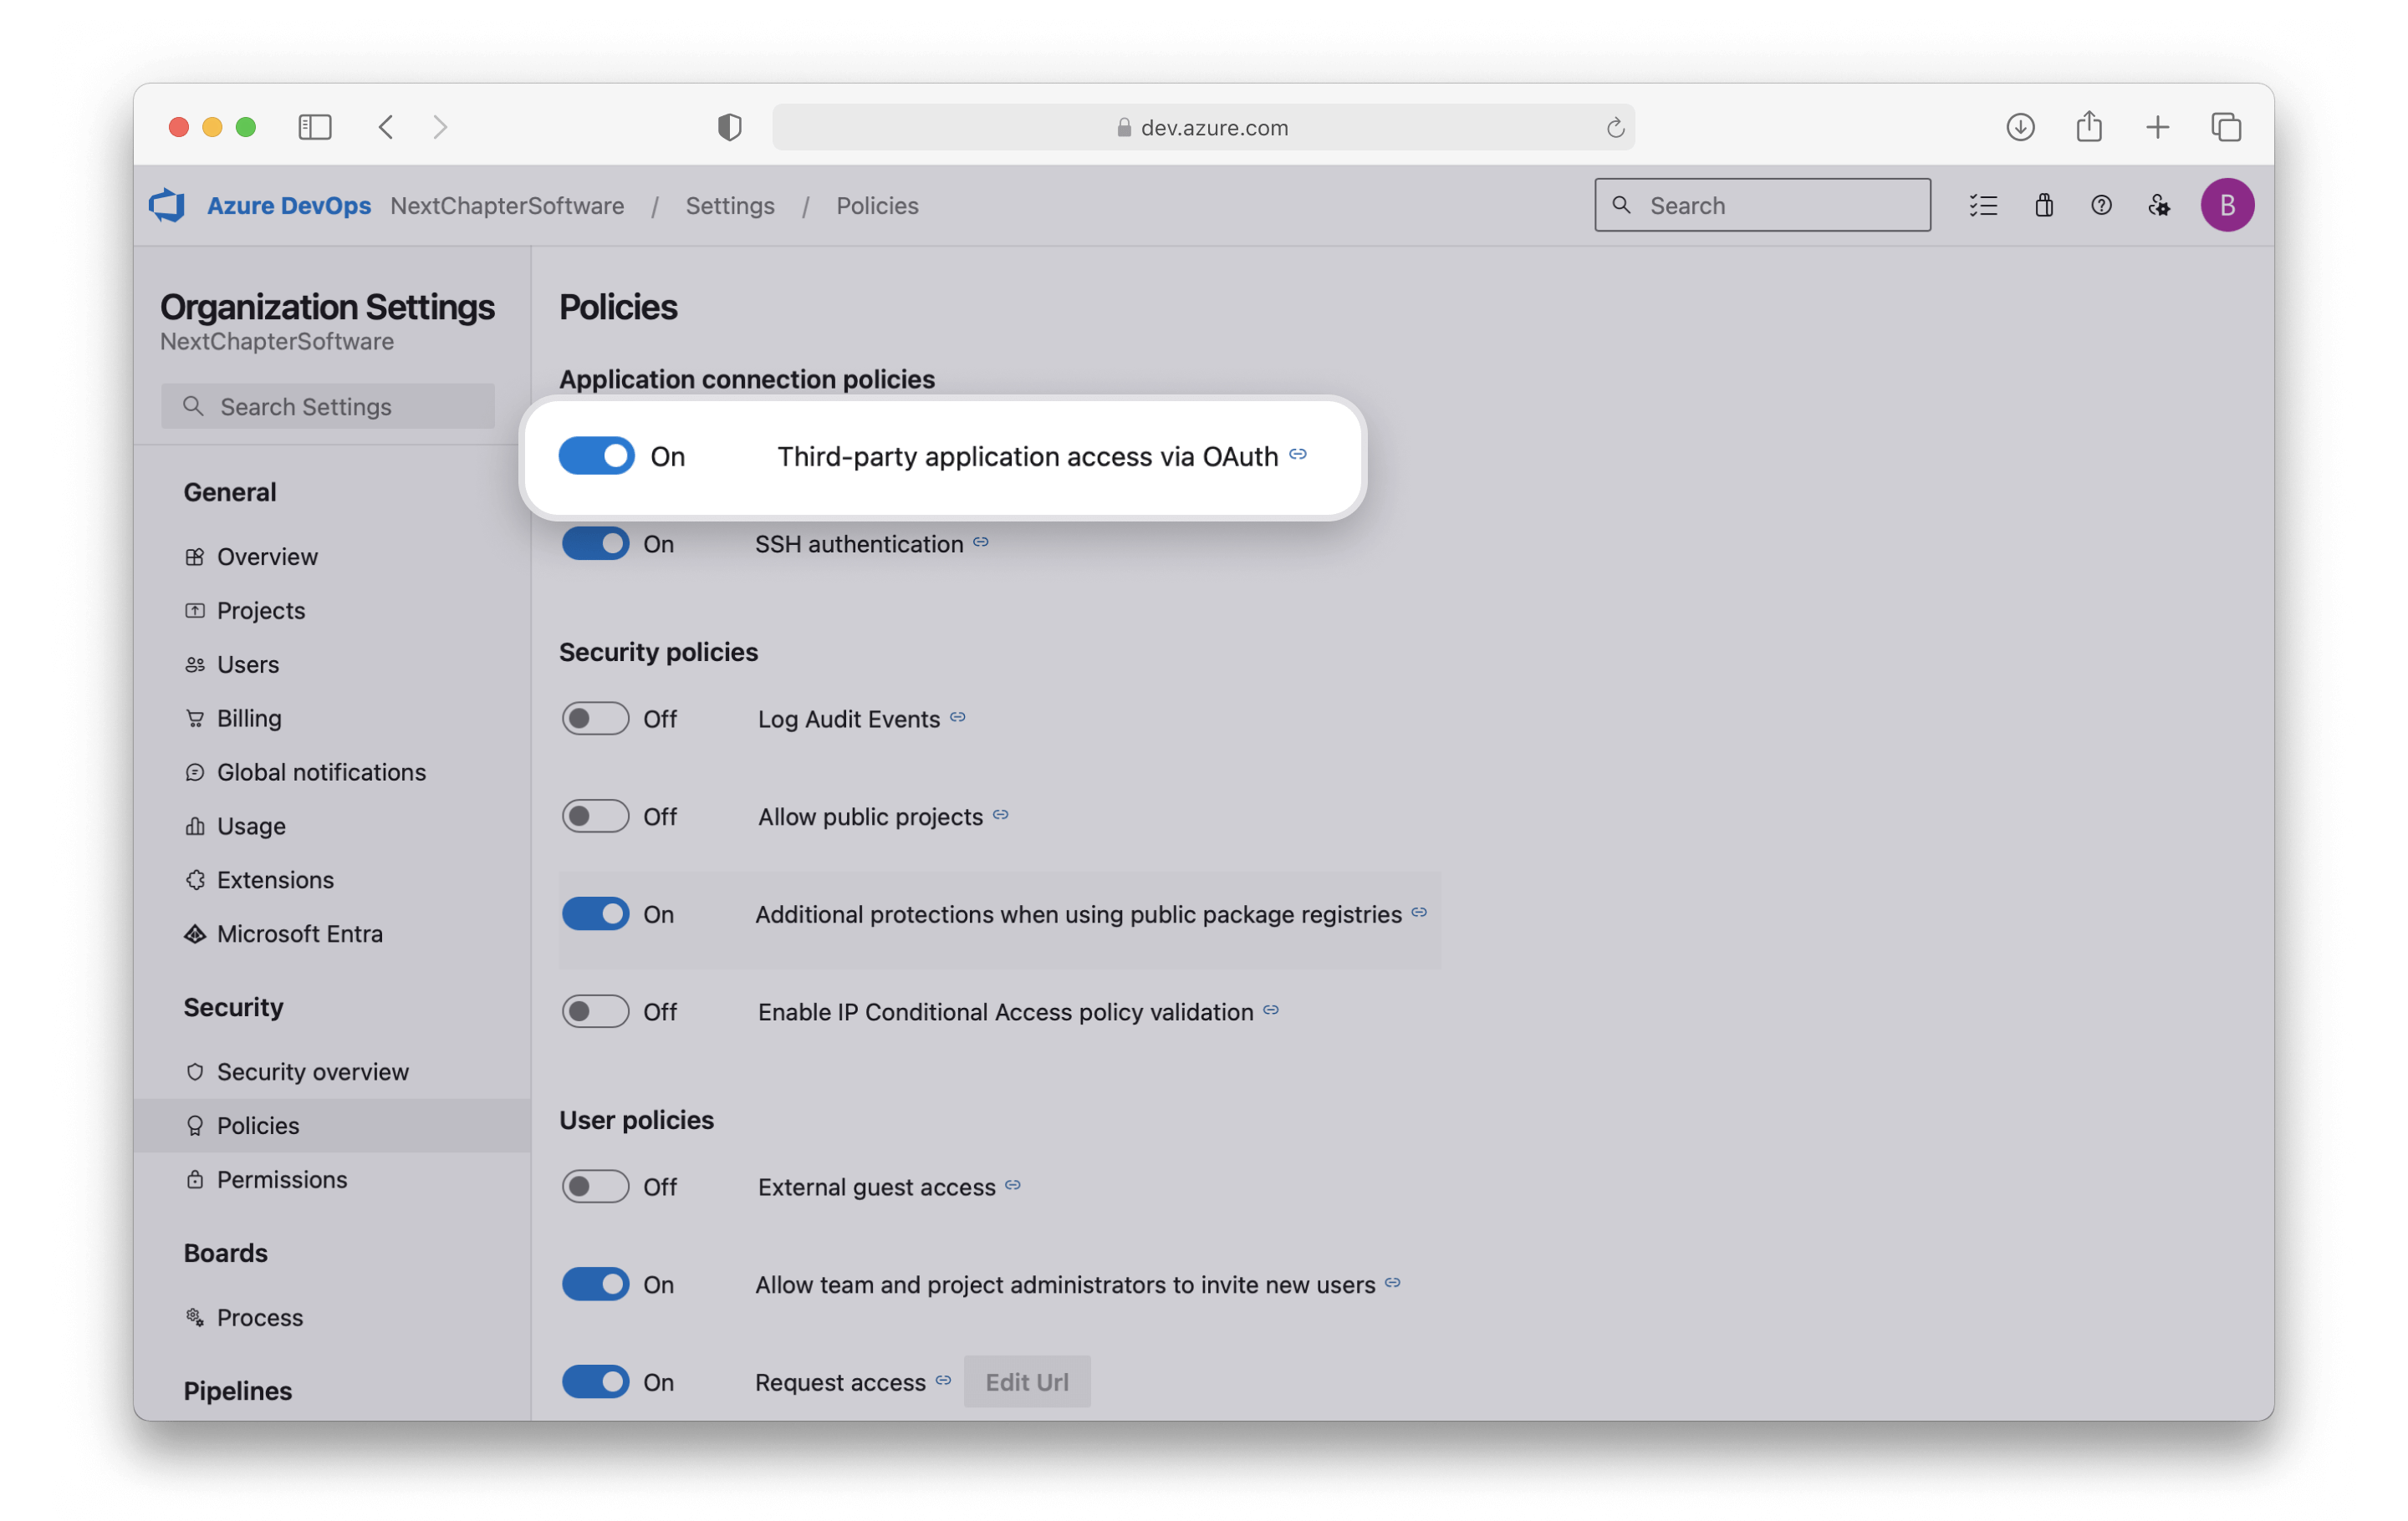Enable Allow public projects toggle
Screen dimensions: 2408x1521
(595, 816)
